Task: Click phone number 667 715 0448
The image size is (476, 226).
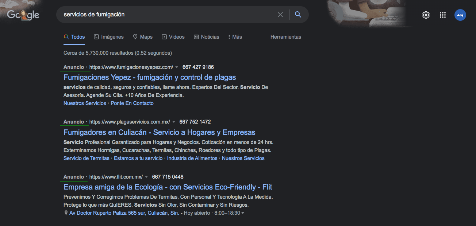Action: (168, 177)
